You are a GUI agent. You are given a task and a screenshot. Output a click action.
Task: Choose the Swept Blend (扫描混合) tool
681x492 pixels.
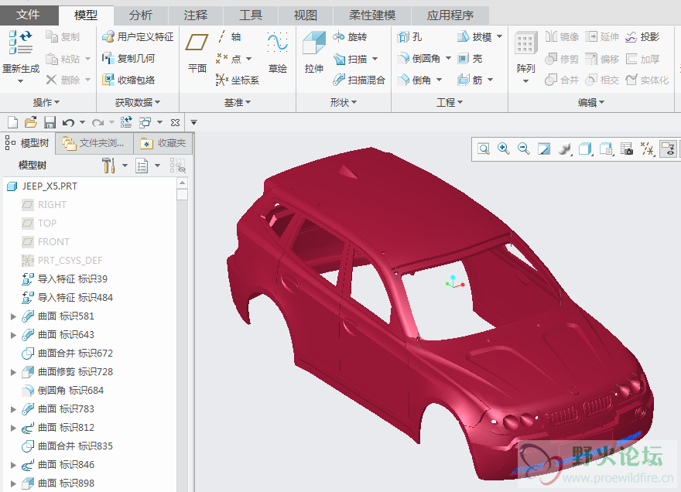coord(359,80)
